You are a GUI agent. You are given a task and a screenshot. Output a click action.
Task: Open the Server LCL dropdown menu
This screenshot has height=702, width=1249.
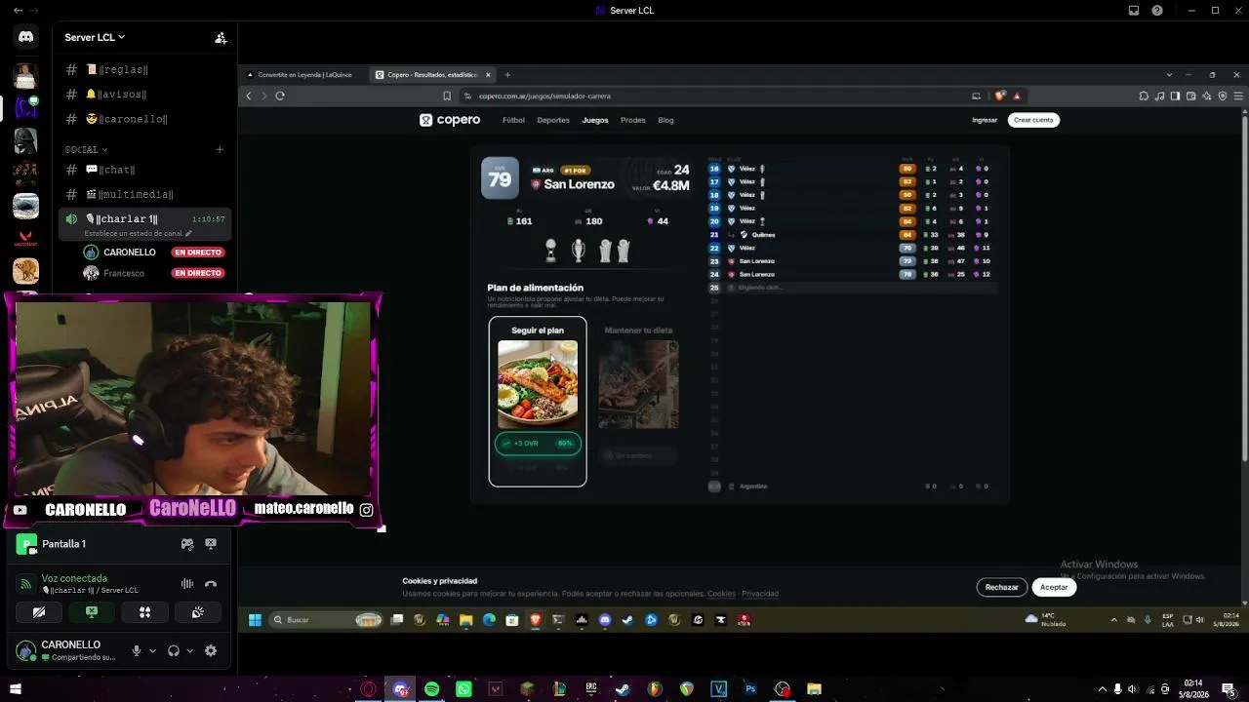[x=95, y=37]
